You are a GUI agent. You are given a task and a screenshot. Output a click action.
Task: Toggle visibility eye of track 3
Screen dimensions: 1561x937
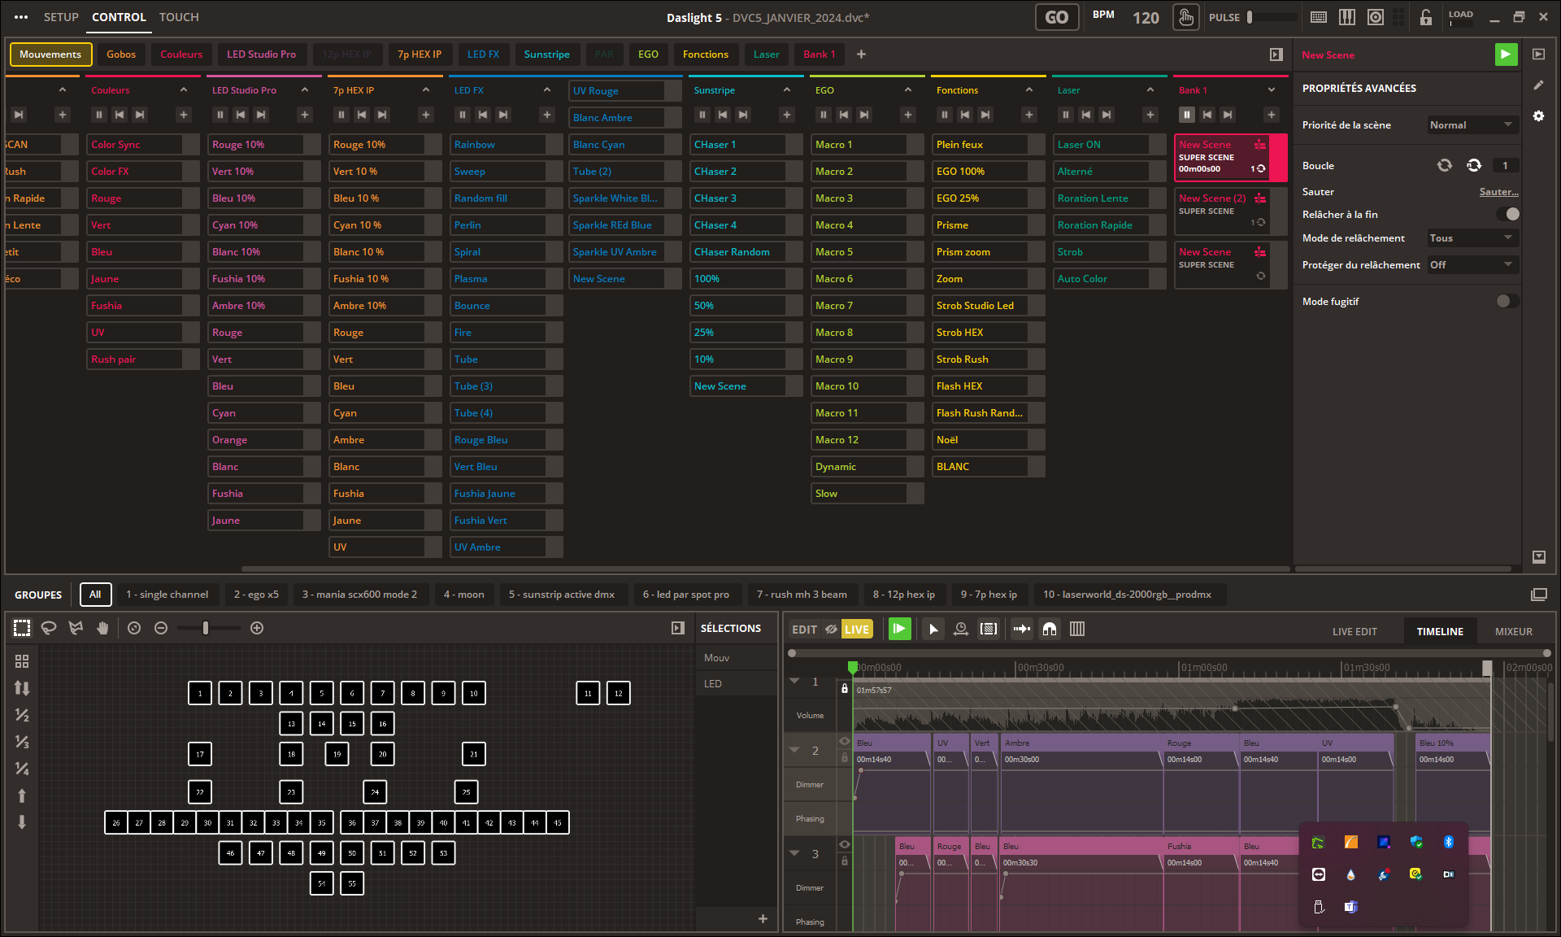tap(845, 844)
